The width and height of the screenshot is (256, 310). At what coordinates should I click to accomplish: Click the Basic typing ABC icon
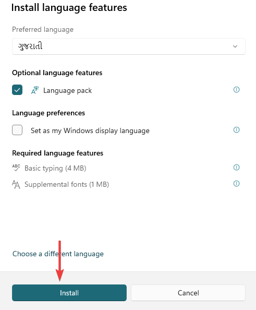(x=16, y=168)
